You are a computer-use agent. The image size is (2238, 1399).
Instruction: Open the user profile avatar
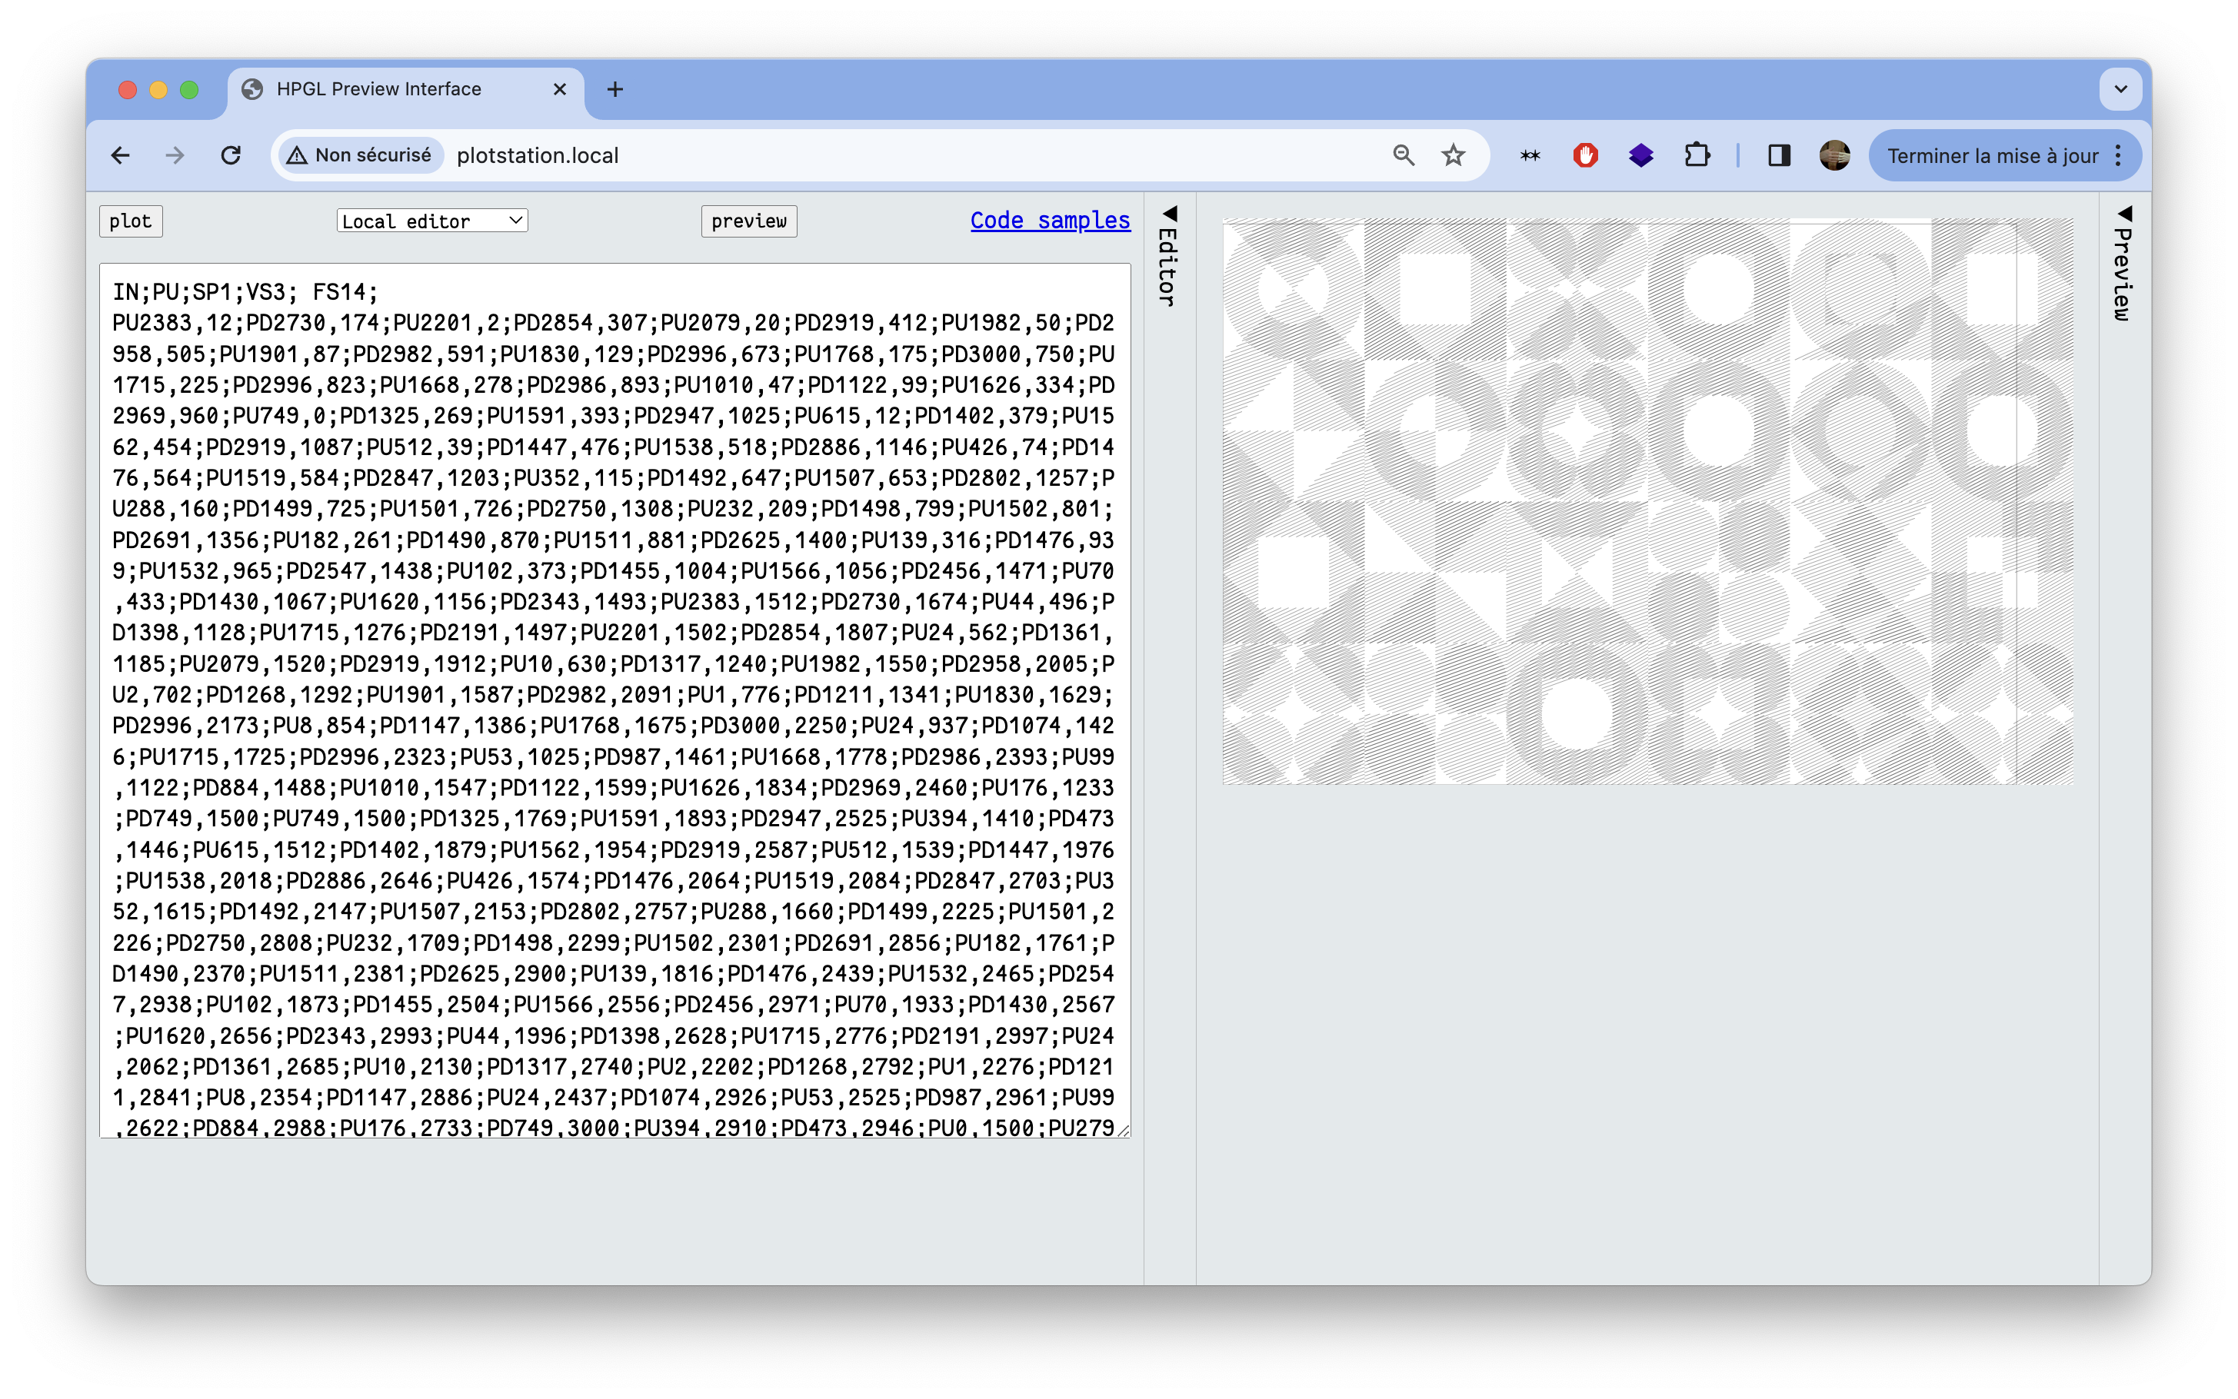pyautogui.click(x=1834, y=155)
